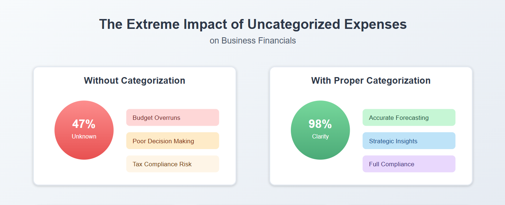
Task: Select the "Without Categorization" heading
Action: point(134,80)
